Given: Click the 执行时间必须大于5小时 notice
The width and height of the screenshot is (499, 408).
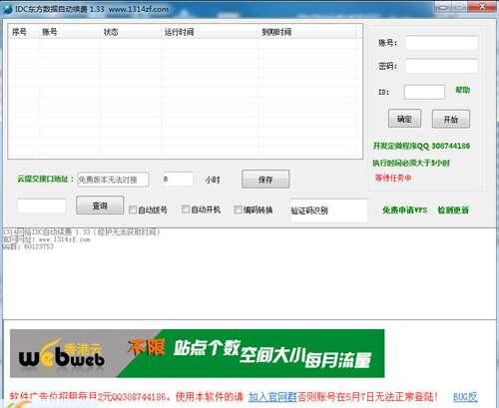Looking at the screenshot, I should (x=411, y=163).
